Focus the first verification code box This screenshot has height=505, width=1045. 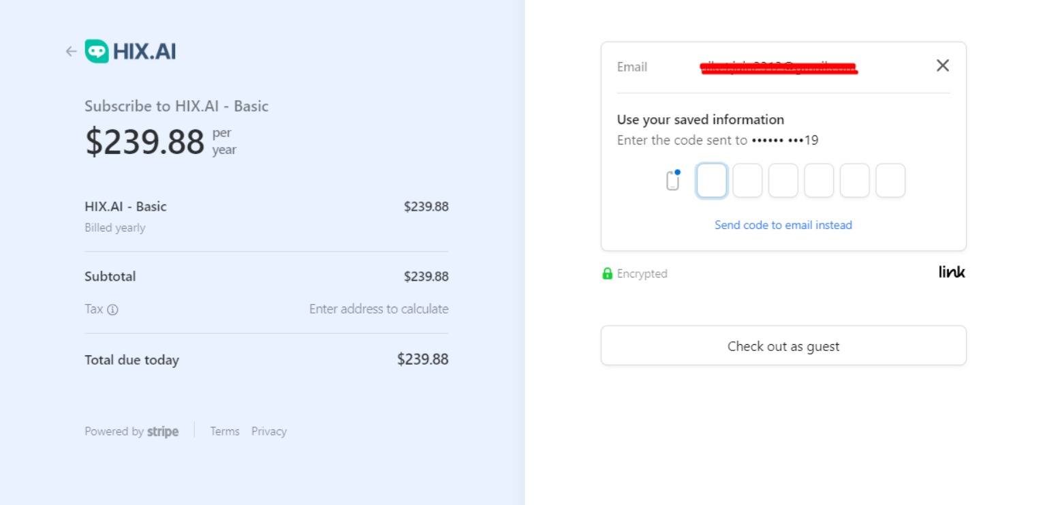(711, 181)
